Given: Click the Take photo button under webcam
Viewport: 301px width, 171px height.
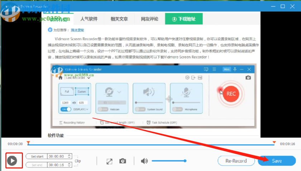Looking at the screenshot, I should pyautogui.click(x=112, y=103).
